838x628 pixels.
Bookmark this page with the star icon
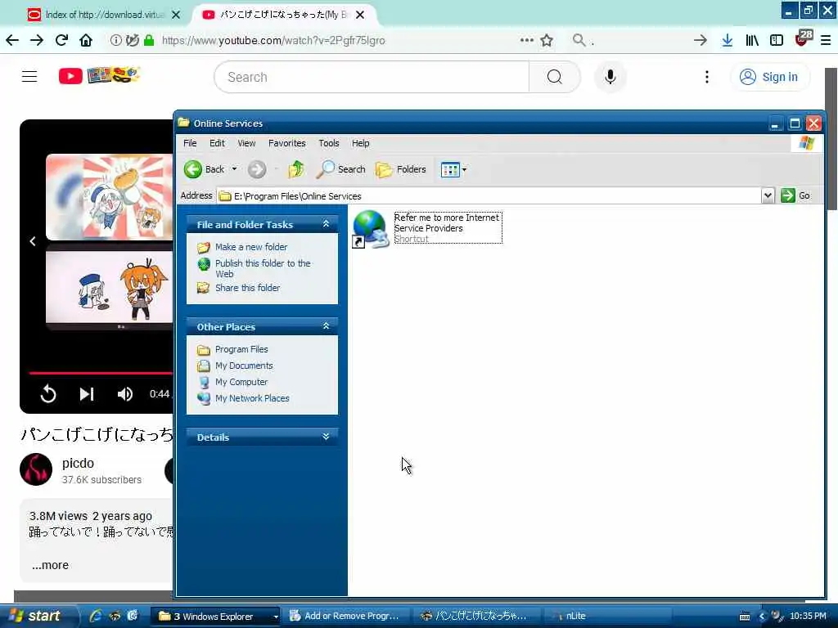[546, 40]
